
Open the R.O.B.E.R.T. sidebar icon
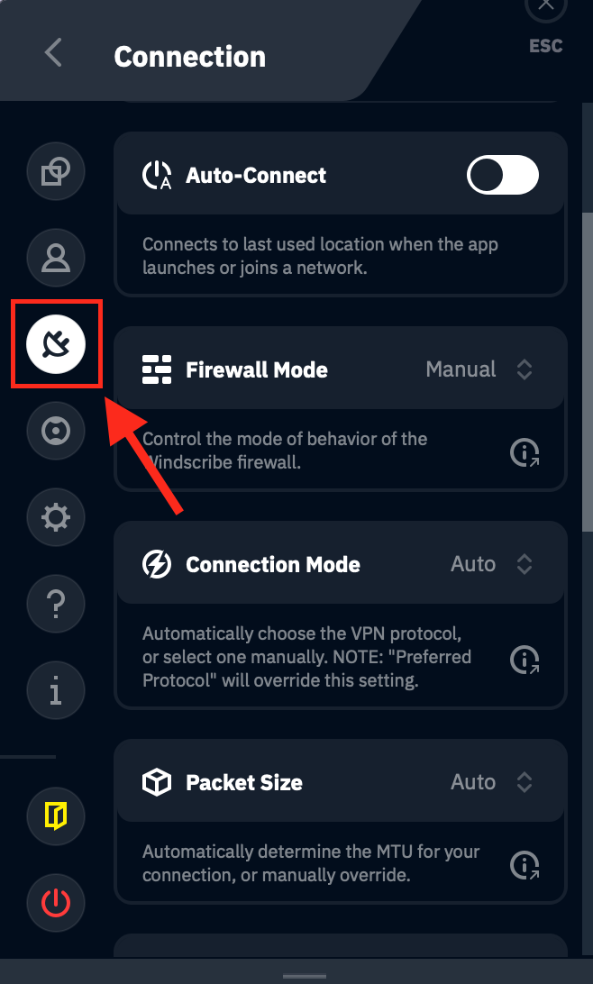56,431
